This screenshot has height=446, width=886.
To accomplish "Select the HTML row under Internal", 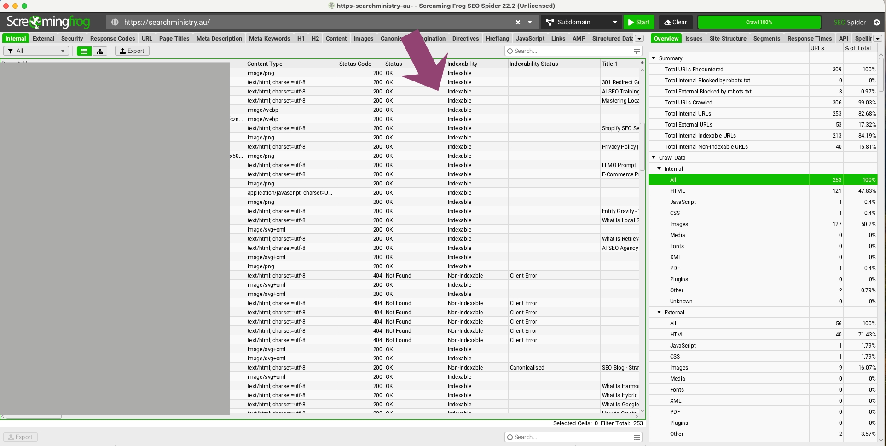I will (763, 191).
